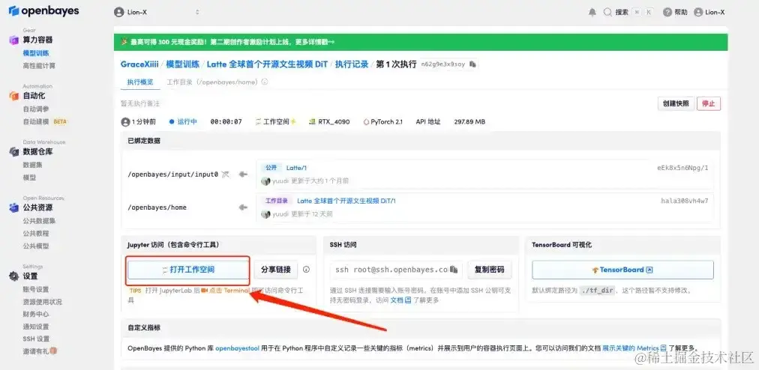
Task: Click the info icon next to 分享链接
Action: coord(306,270)
